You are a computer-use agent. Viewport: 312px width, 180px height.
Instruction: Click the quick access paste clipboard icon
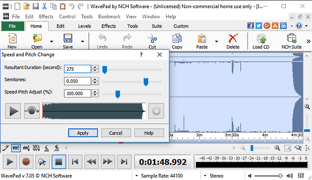pos(63,6)
